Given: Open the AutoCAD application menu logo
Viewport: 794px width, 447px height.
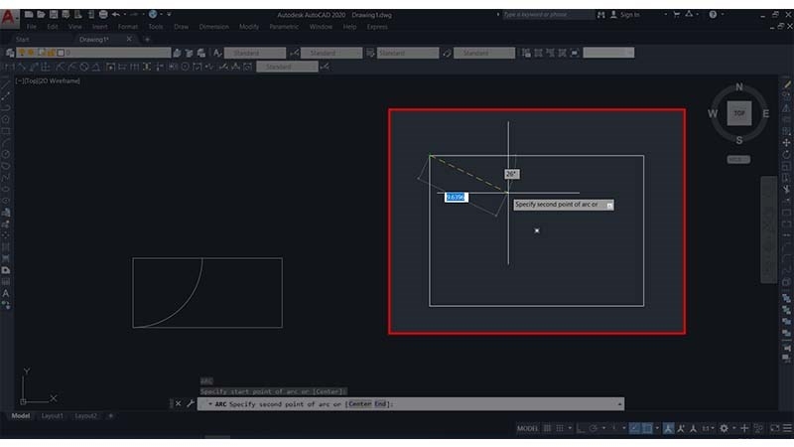Looking at the screenshot, I should pos(9,18).
